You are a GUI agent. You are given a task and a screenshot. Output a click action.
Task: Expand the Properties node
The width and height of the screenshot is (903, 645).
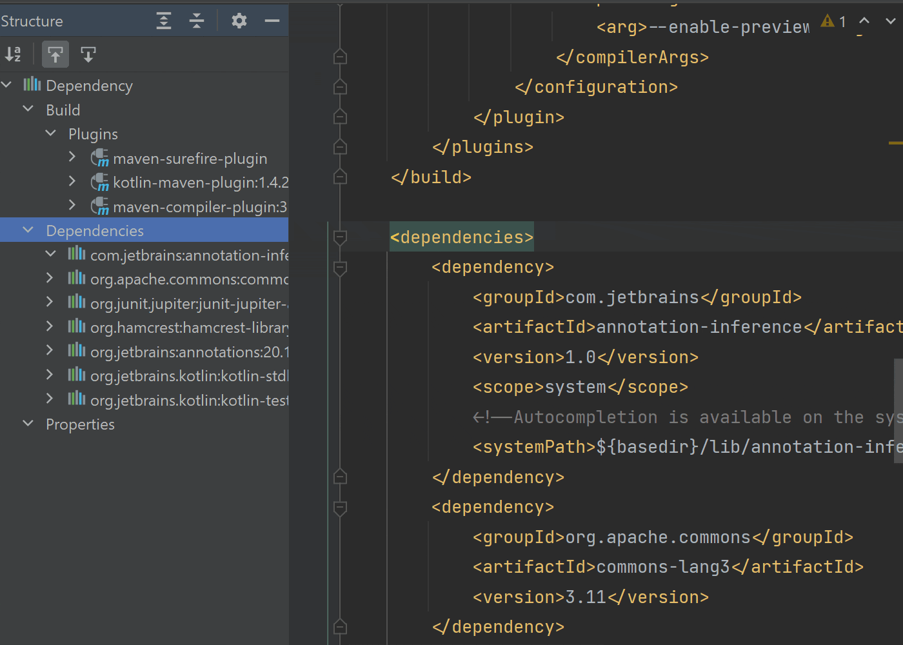coord(28,424)
